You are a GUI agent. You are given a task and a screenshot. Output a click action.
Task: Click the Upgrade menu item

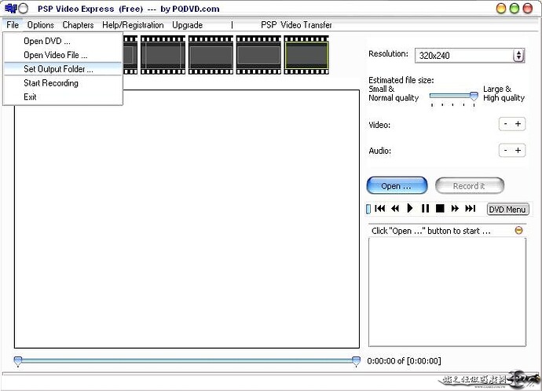click(188, 25)
